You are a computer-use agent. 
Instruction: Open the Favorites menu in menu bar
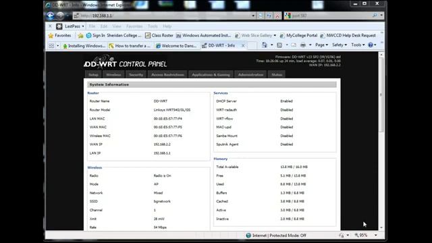click(x=134, y=26)
